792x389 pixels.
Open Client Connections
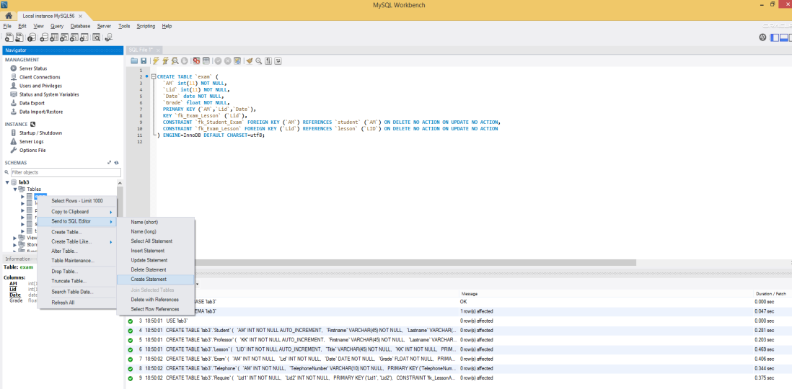(x=40, y=77)
